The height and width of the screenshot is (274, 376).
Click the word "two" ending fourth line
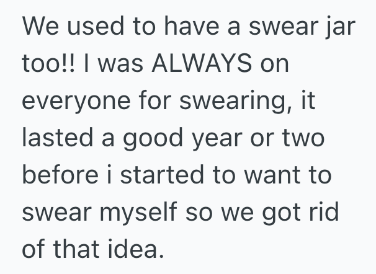point(303,139)
